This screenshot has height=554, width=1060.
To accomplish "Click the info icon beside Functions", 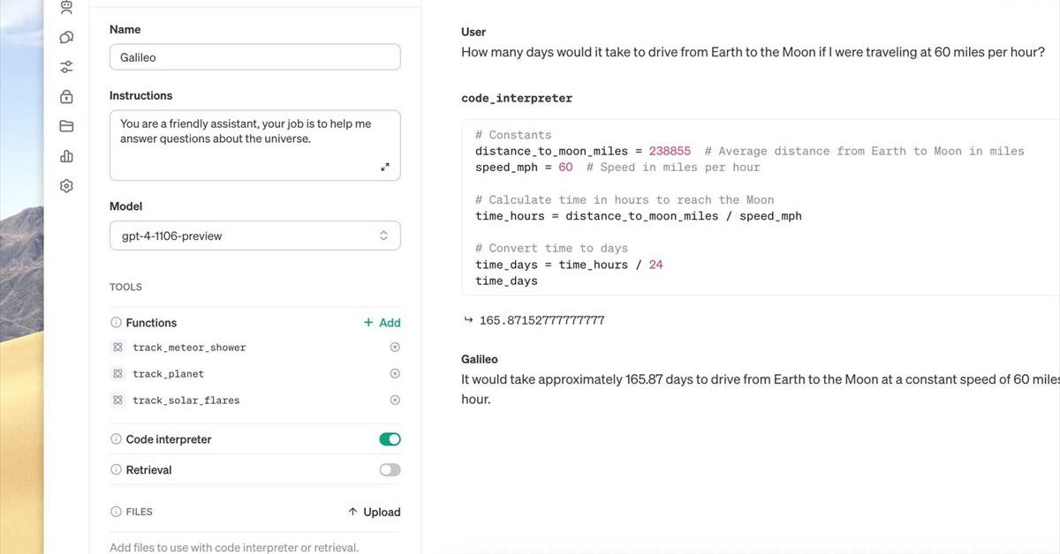I will coord(116,323).
